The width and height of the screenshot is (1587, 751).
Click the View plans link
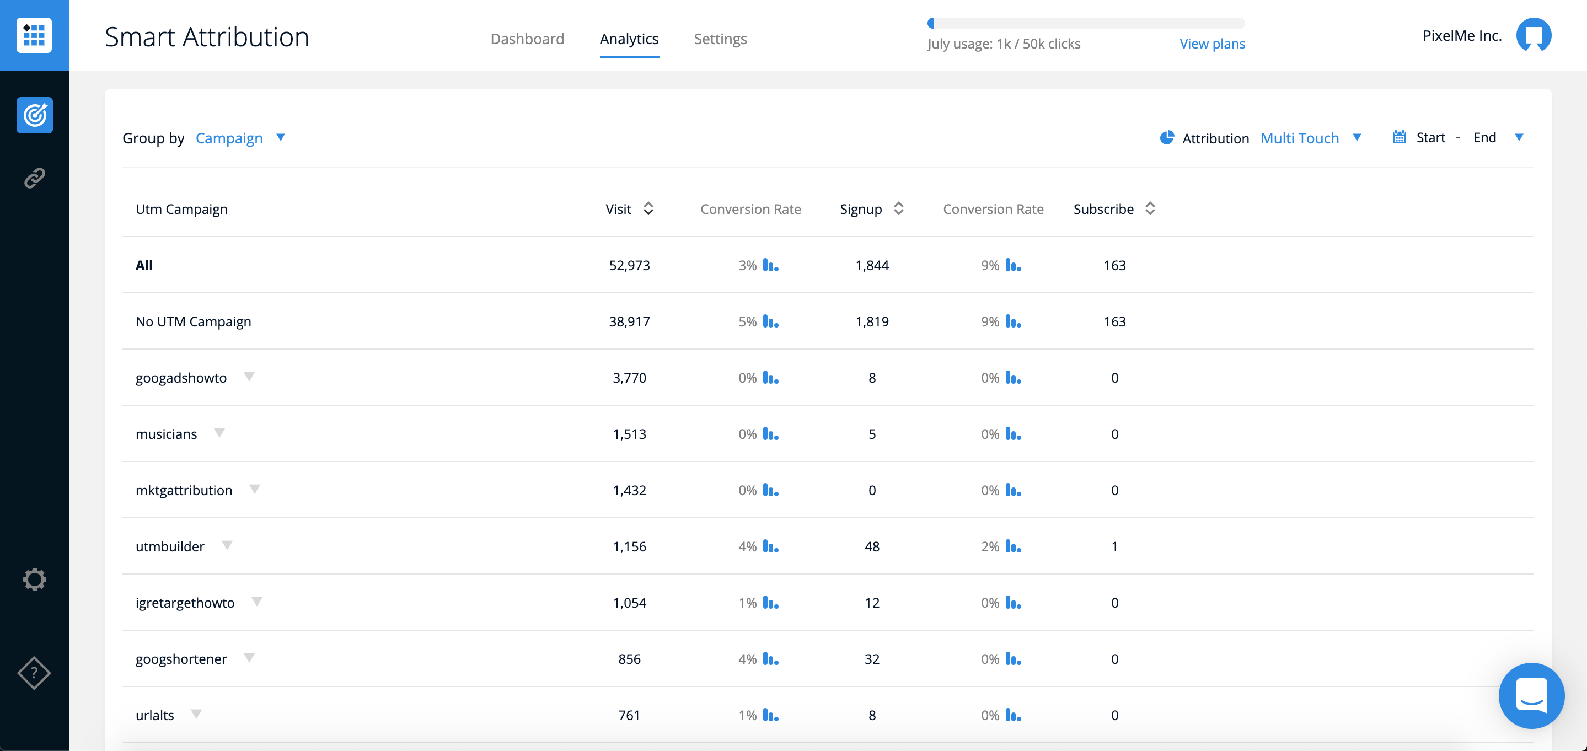(x=1212, y=44)
